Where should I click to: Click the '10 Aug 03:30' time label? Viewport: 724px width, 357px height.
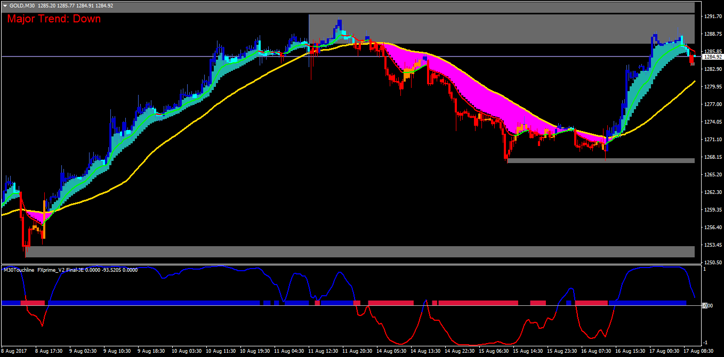pyautogui.click(x=187, y=352)
